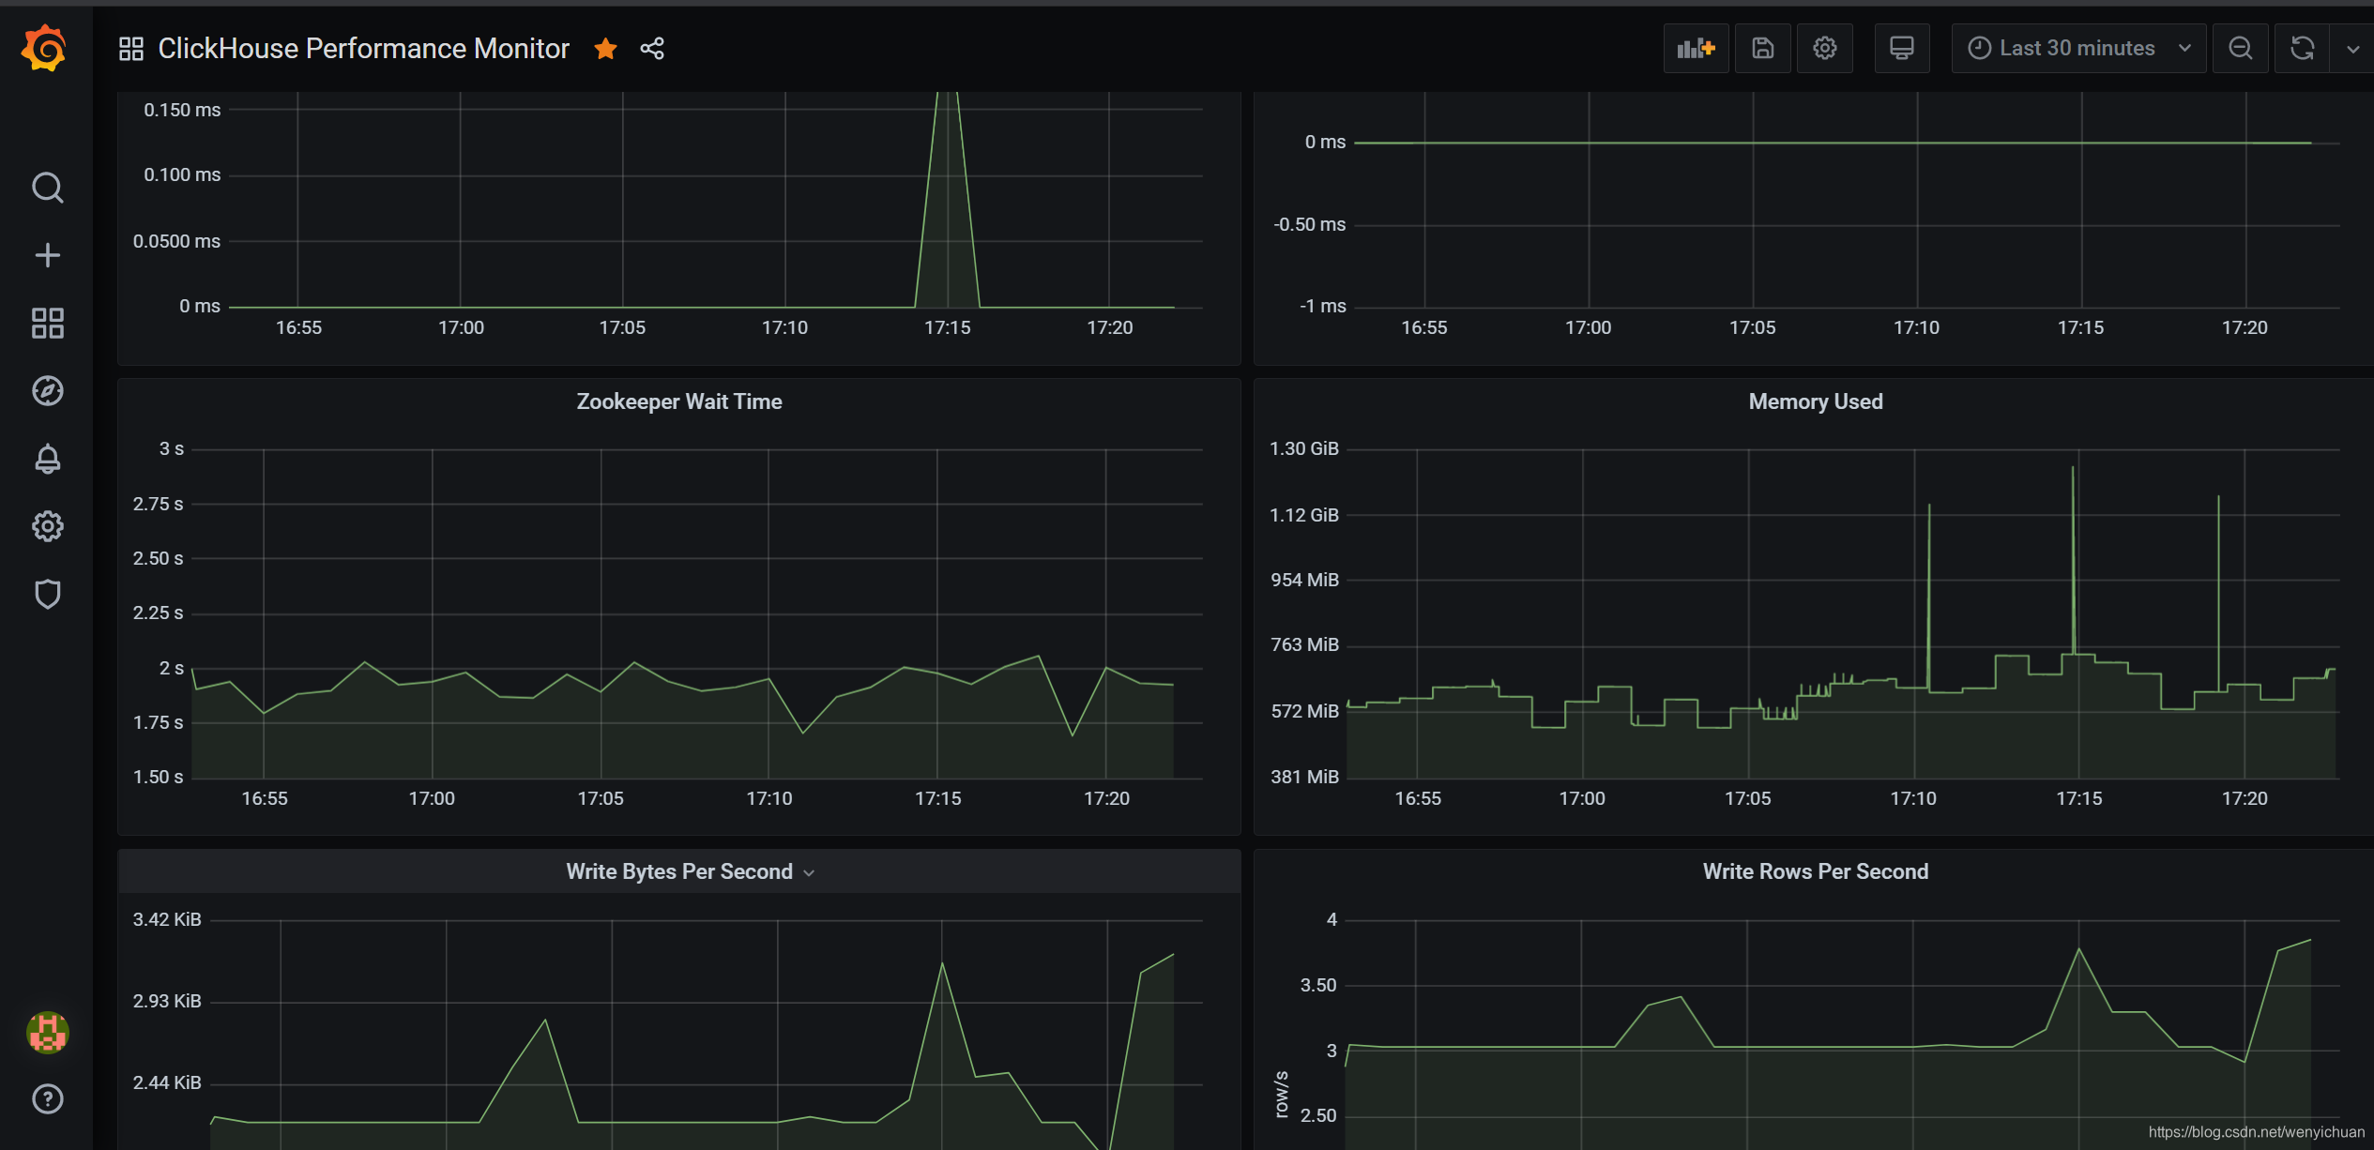Open the Configuration gear in sidebar
The image size is (2374, 1150).
click(47, 526)
